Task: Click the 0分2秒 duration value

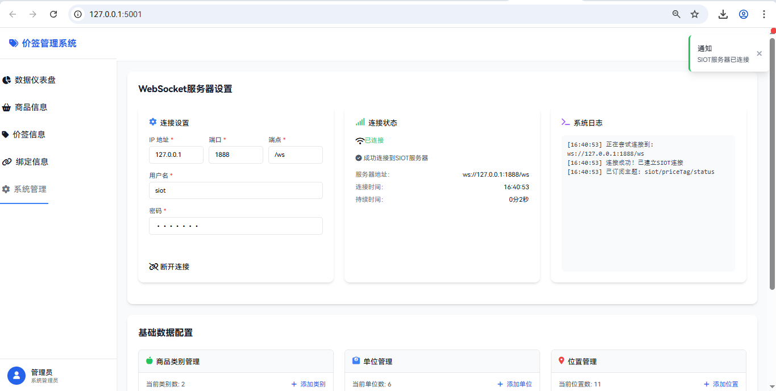Action: click(x=518, y=199)
